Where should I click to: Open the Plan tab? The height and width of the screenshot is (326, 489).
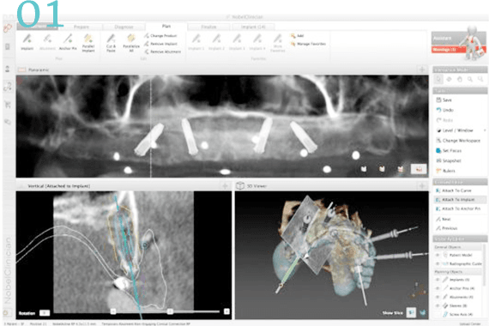[166, 27]
